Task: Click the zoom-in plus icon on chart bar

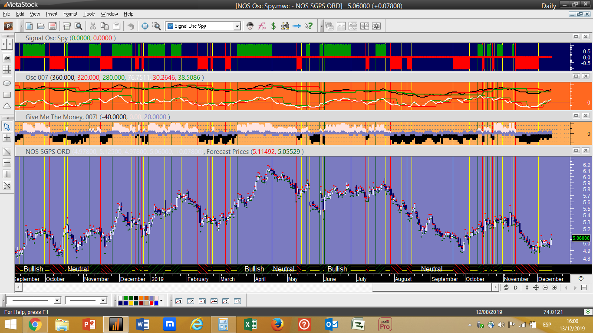Action: 554,288
